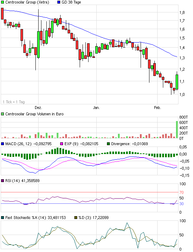Click the 1,0 price axis label
The image size is (193, 252).
182,94
